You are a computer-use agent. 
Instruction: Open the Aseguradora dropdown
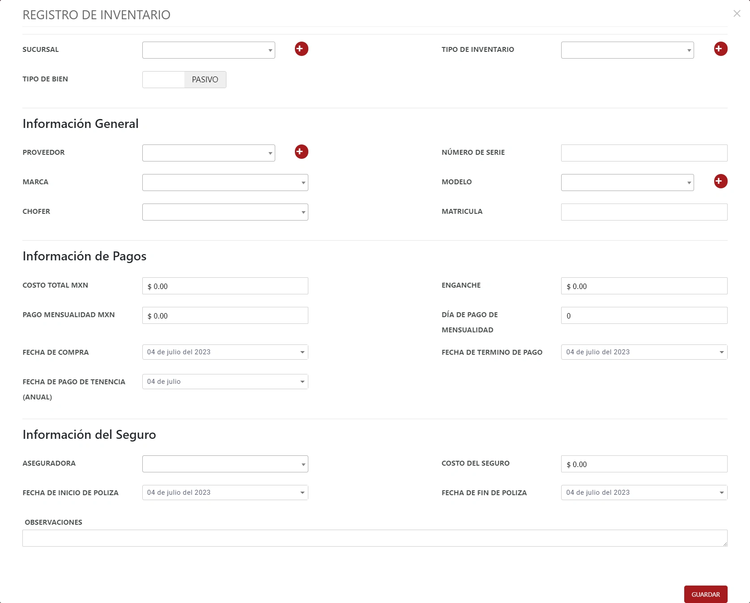point(225,464)
